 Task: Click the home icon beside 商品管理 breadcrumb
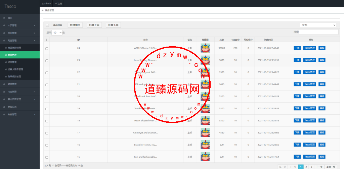pyautogui.click(x=42, y=10)
